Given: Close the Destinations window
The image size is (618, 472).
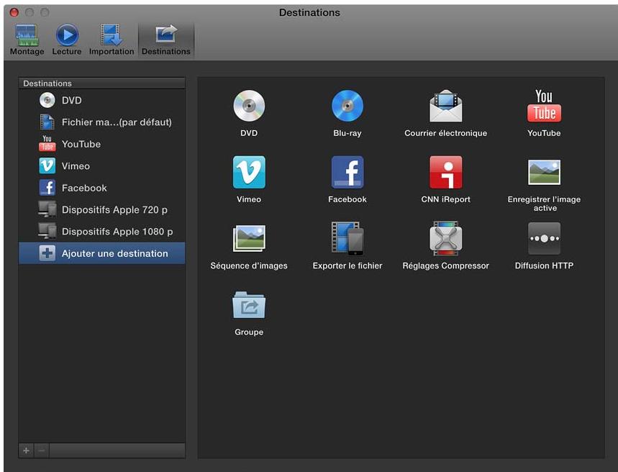Looking at the screenshot, I should pyautogui.click(x=14, y=12).
